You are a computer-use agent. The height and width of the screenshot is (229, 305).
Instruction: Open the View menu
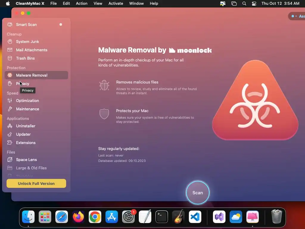point(98,4)
